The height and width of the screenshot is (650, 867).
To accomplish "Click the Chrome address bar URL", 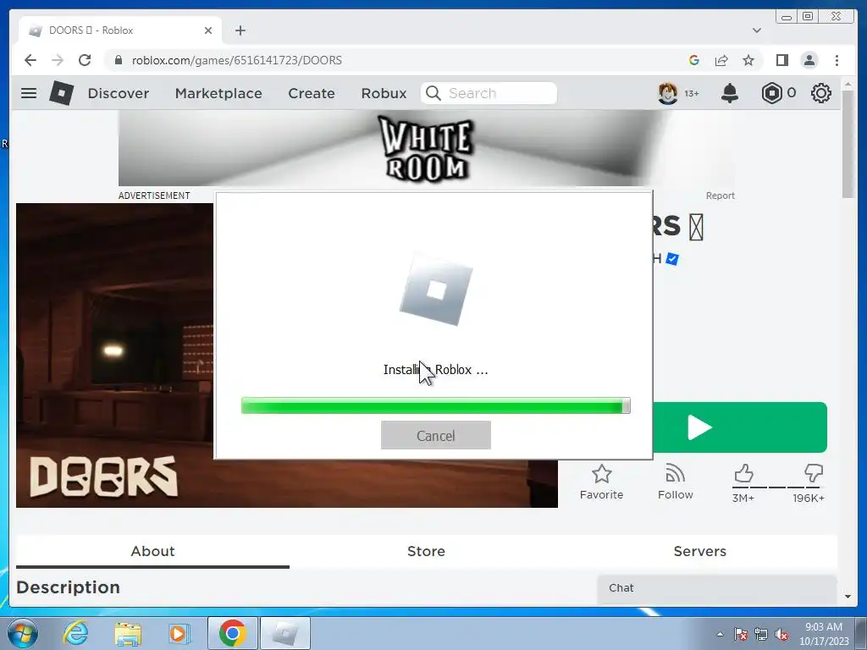I will coord(237,60).
